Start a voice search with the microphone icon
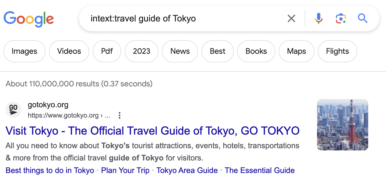The image size is (386, 185). pyautogui.click(x=319, y=18)
